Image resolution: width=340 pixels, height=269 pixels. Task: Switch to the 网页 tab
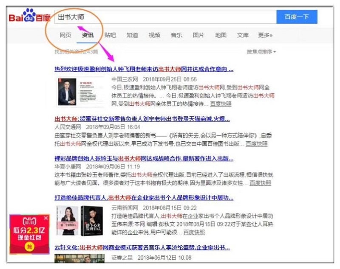pyautogui.click(x=65, y=35)
